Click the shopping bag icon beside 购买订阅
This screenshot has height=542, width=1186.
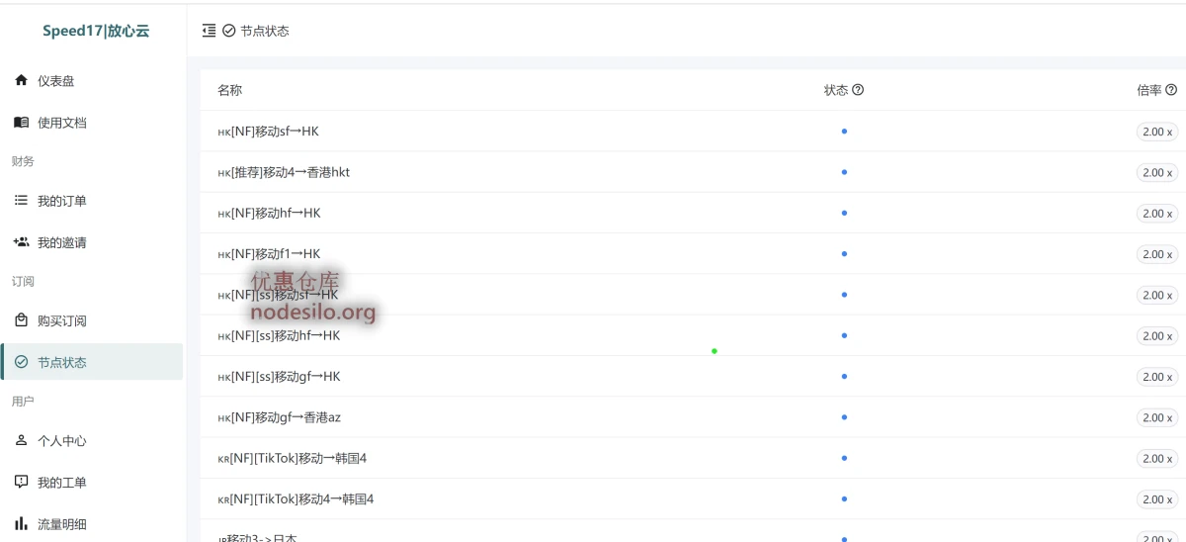(21, 320)
